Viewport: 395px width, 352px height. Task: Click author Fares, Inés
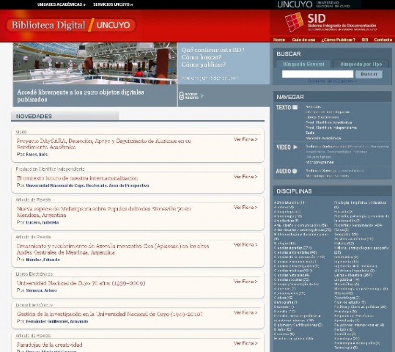[x=37, y=154]
